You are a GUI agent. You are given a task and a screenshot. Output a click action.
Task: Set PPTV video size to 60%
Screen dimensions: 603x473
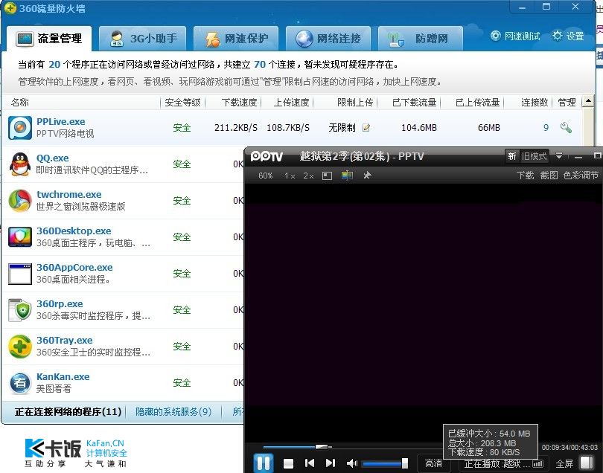coord(265,176)
